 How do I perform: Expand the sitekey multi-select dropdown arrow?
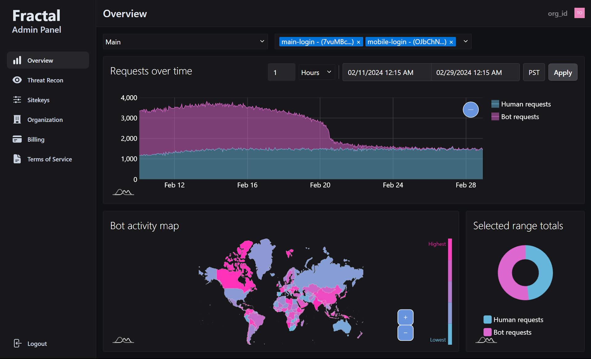(465, 41)
